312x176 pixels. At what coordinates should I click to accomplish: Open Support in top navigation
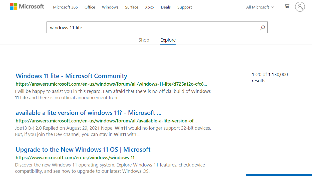185,7
